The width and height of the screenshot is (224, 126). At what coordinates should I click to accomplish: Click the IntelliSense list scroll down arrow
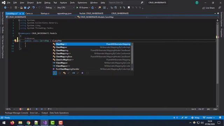(x=132, y=69)
